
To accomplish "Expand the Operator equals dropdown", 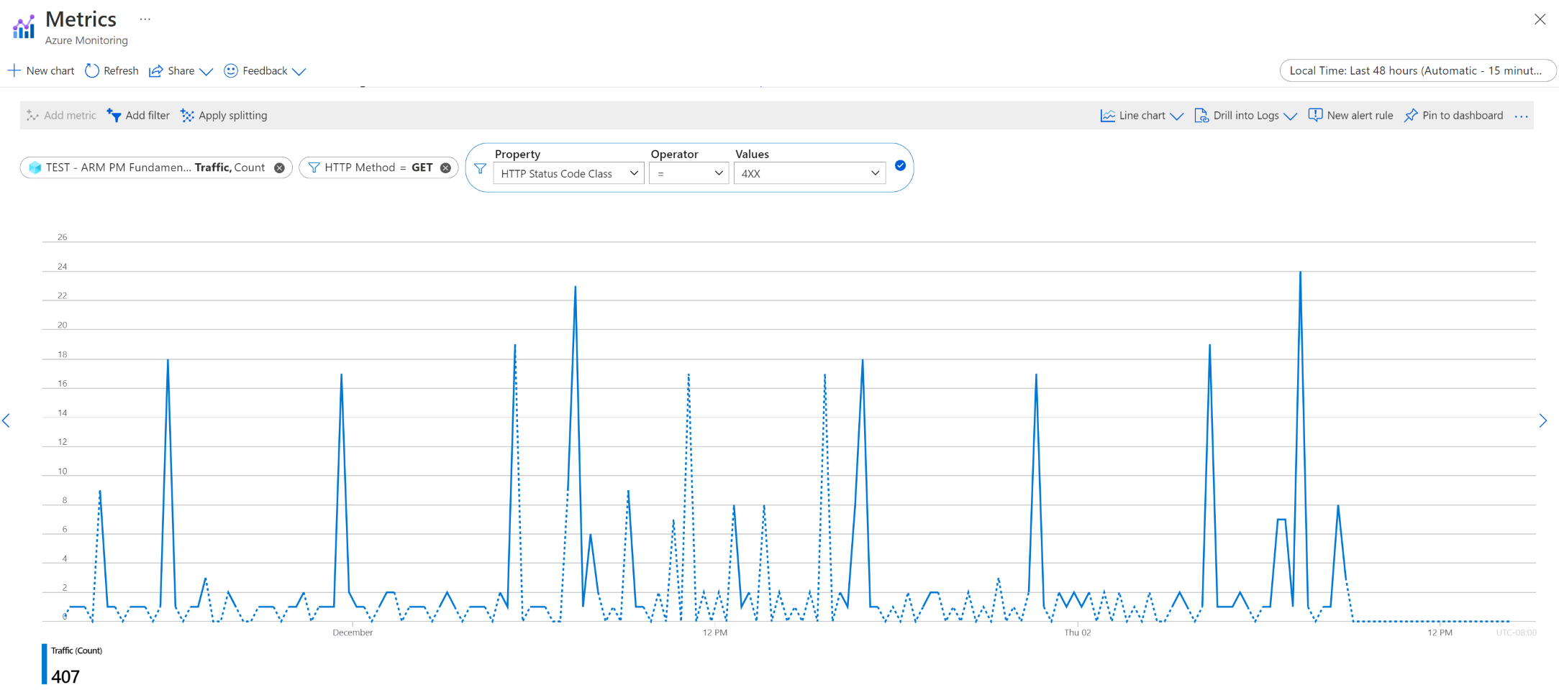I will point(688,173).
